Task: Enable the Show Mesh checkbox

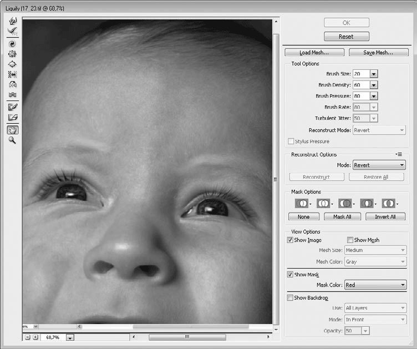Action: click(x=350, y=240)
